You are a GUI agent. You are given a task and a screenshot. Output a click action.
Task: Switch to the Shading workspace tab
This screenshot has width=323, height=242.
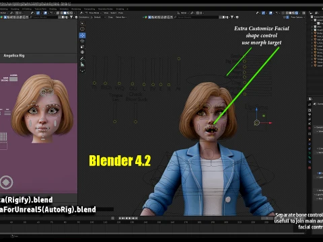(x=52, y=9)
